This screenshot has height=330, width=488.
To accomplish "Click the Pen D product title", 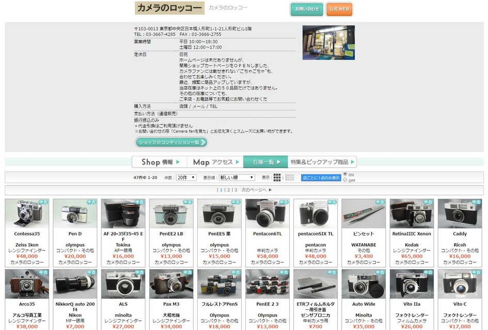I will click(75, 234).
